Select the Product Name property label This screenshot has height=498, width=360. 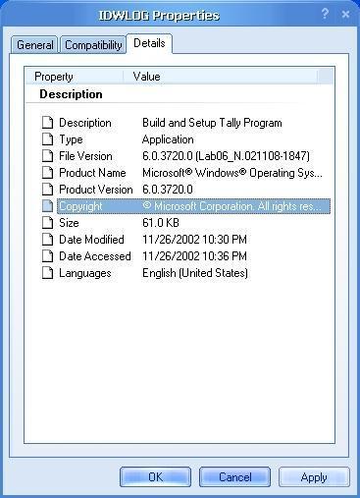click(92, 173)
